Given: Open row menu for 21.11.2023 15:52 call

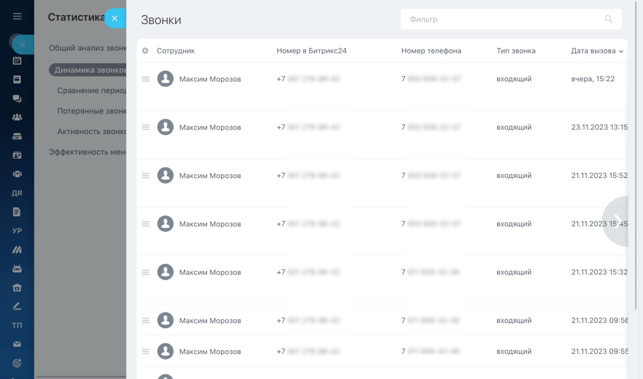Looking at the screenshot, I should pyautogui.click(x=146, y=175).
